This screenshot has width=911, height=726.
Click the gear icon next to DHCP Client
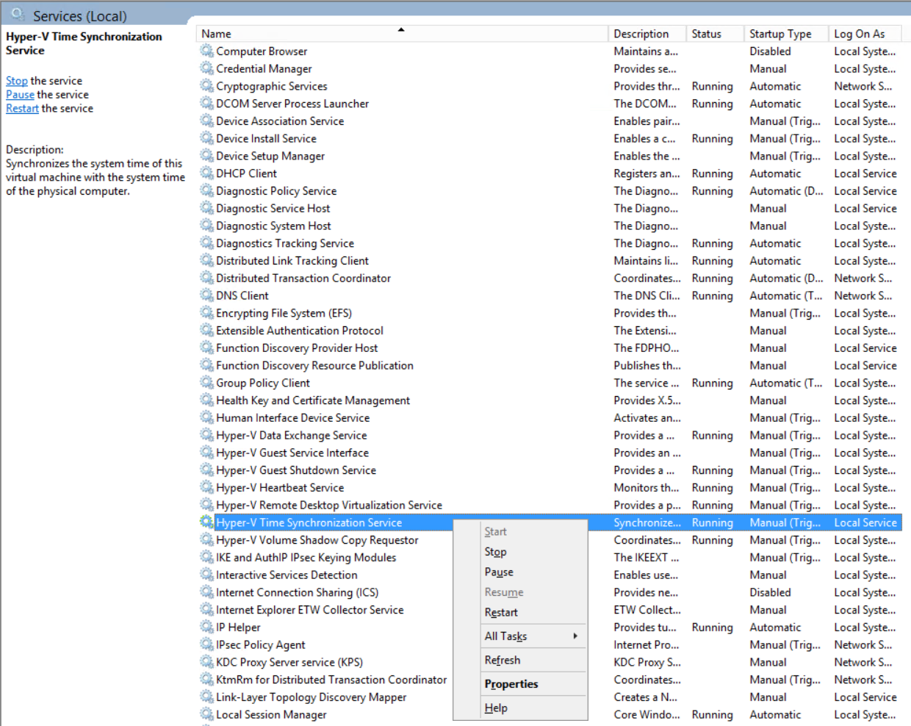pos(206,173)
